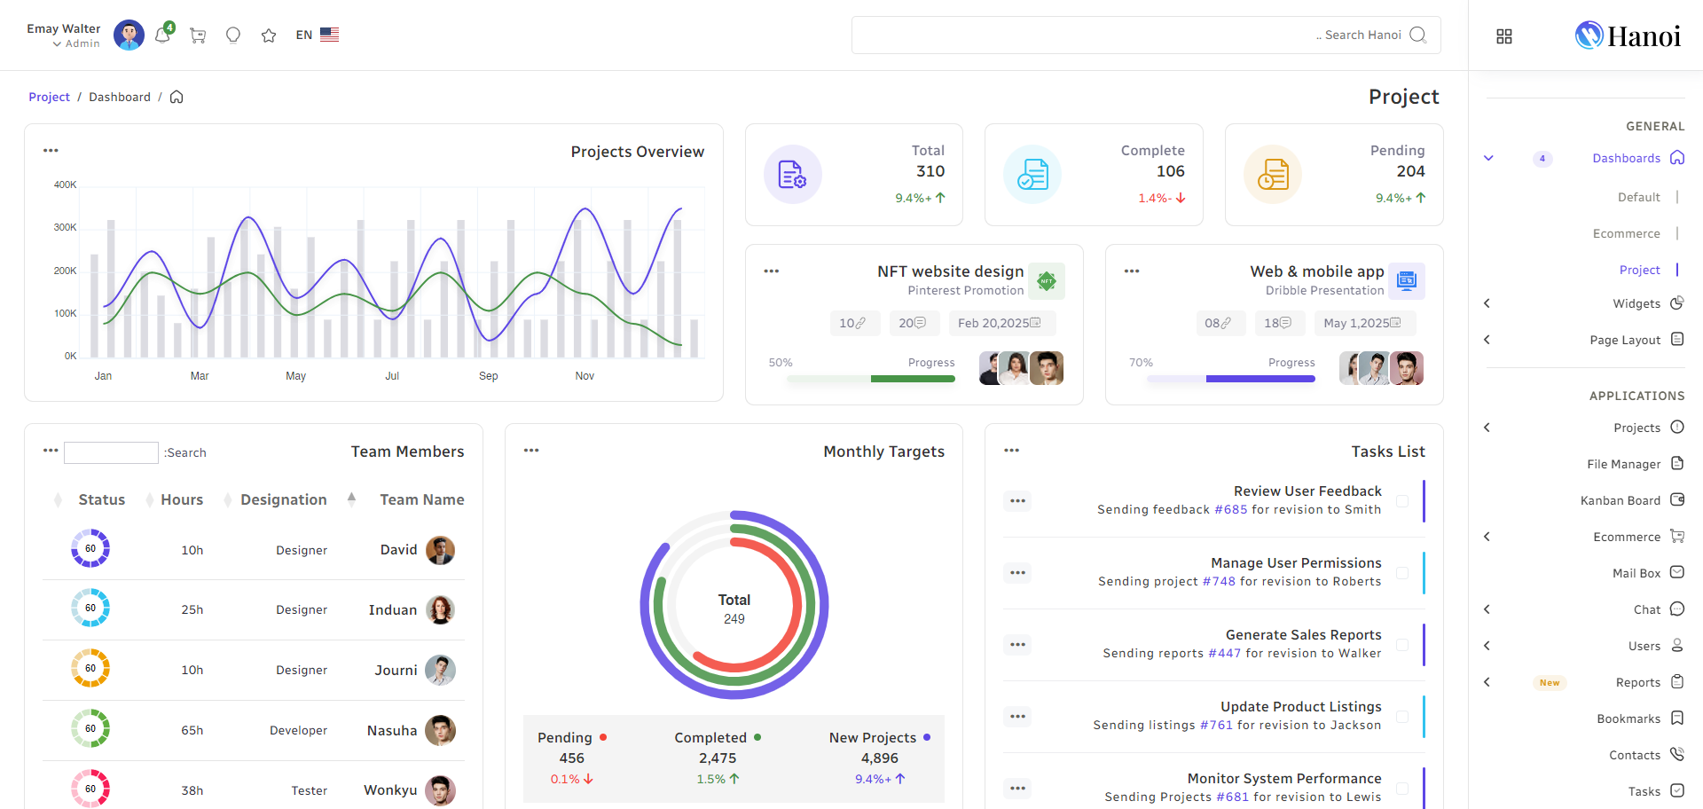Viewport: 1703px width, 809px height.
Task: Open the notifications bell icon
Action: click(162, 35)
